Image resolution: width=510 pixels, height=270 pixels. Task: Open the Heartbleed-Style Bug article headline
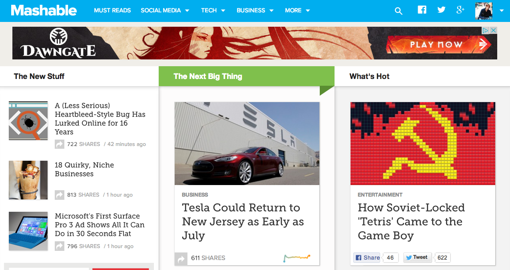coord(100,119)
